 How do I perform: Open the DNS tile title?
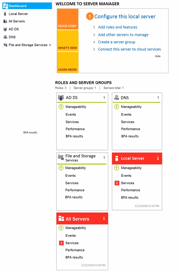pos(125,98)
